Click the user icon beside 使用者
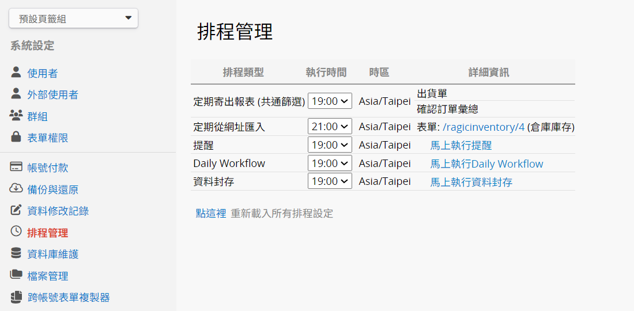 [x=16, y=73]
